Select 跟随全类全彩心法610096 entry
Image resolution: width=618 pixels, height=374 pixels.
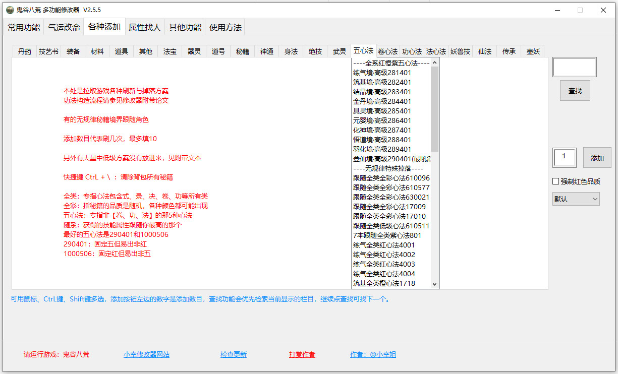[391, 178]
